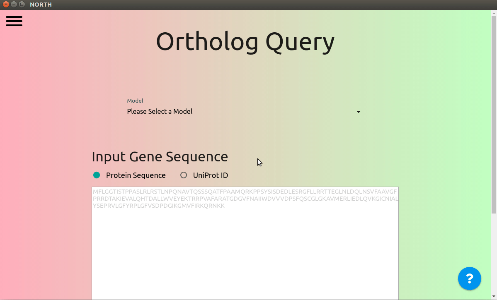Close the NORTH window
Image resolution: width=497 pixels, height=300 pixels.
tap(6, 5)
